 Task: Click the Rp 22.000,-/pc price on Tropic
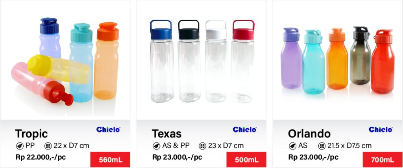tap(38, 157)
